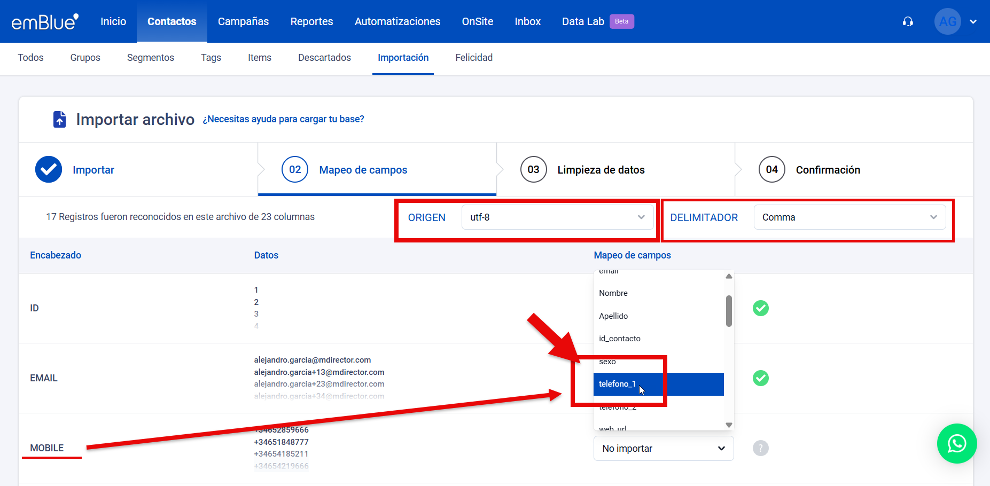The height and width of the screenshot is (486, 990).
Task: Open the Campañas menu
Action: tap(243, 21)
